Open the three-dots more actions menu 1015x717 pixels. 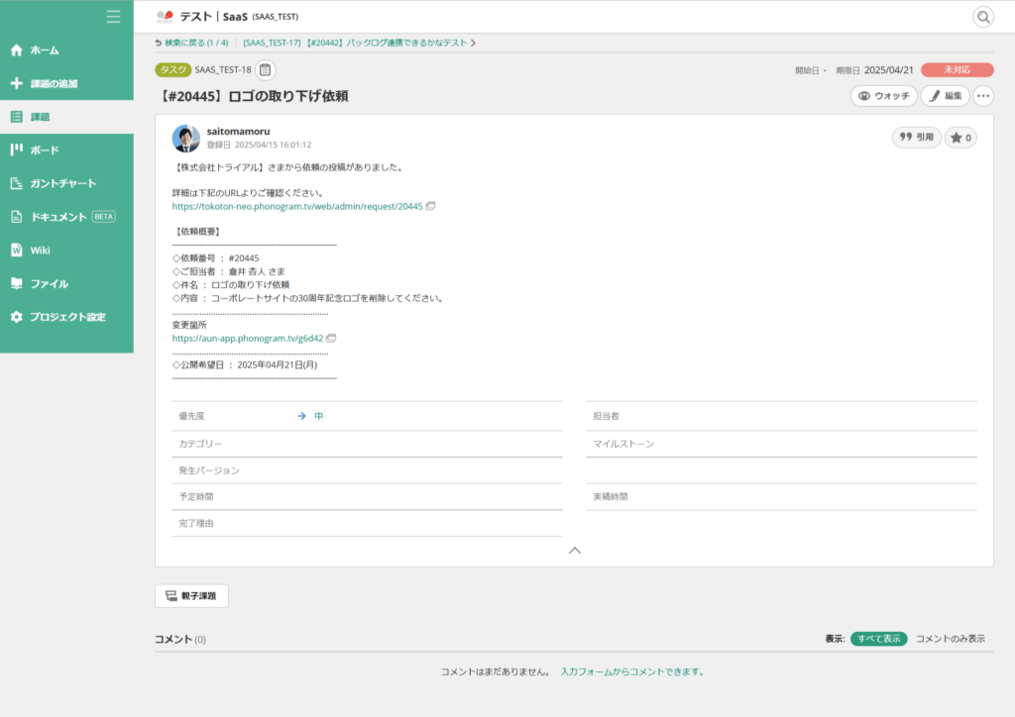click(x=983, y=96)
